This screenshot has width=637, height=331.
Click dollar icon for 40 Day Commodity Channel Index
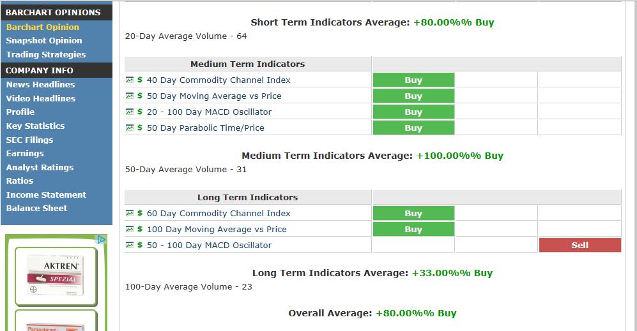[140, 80]
